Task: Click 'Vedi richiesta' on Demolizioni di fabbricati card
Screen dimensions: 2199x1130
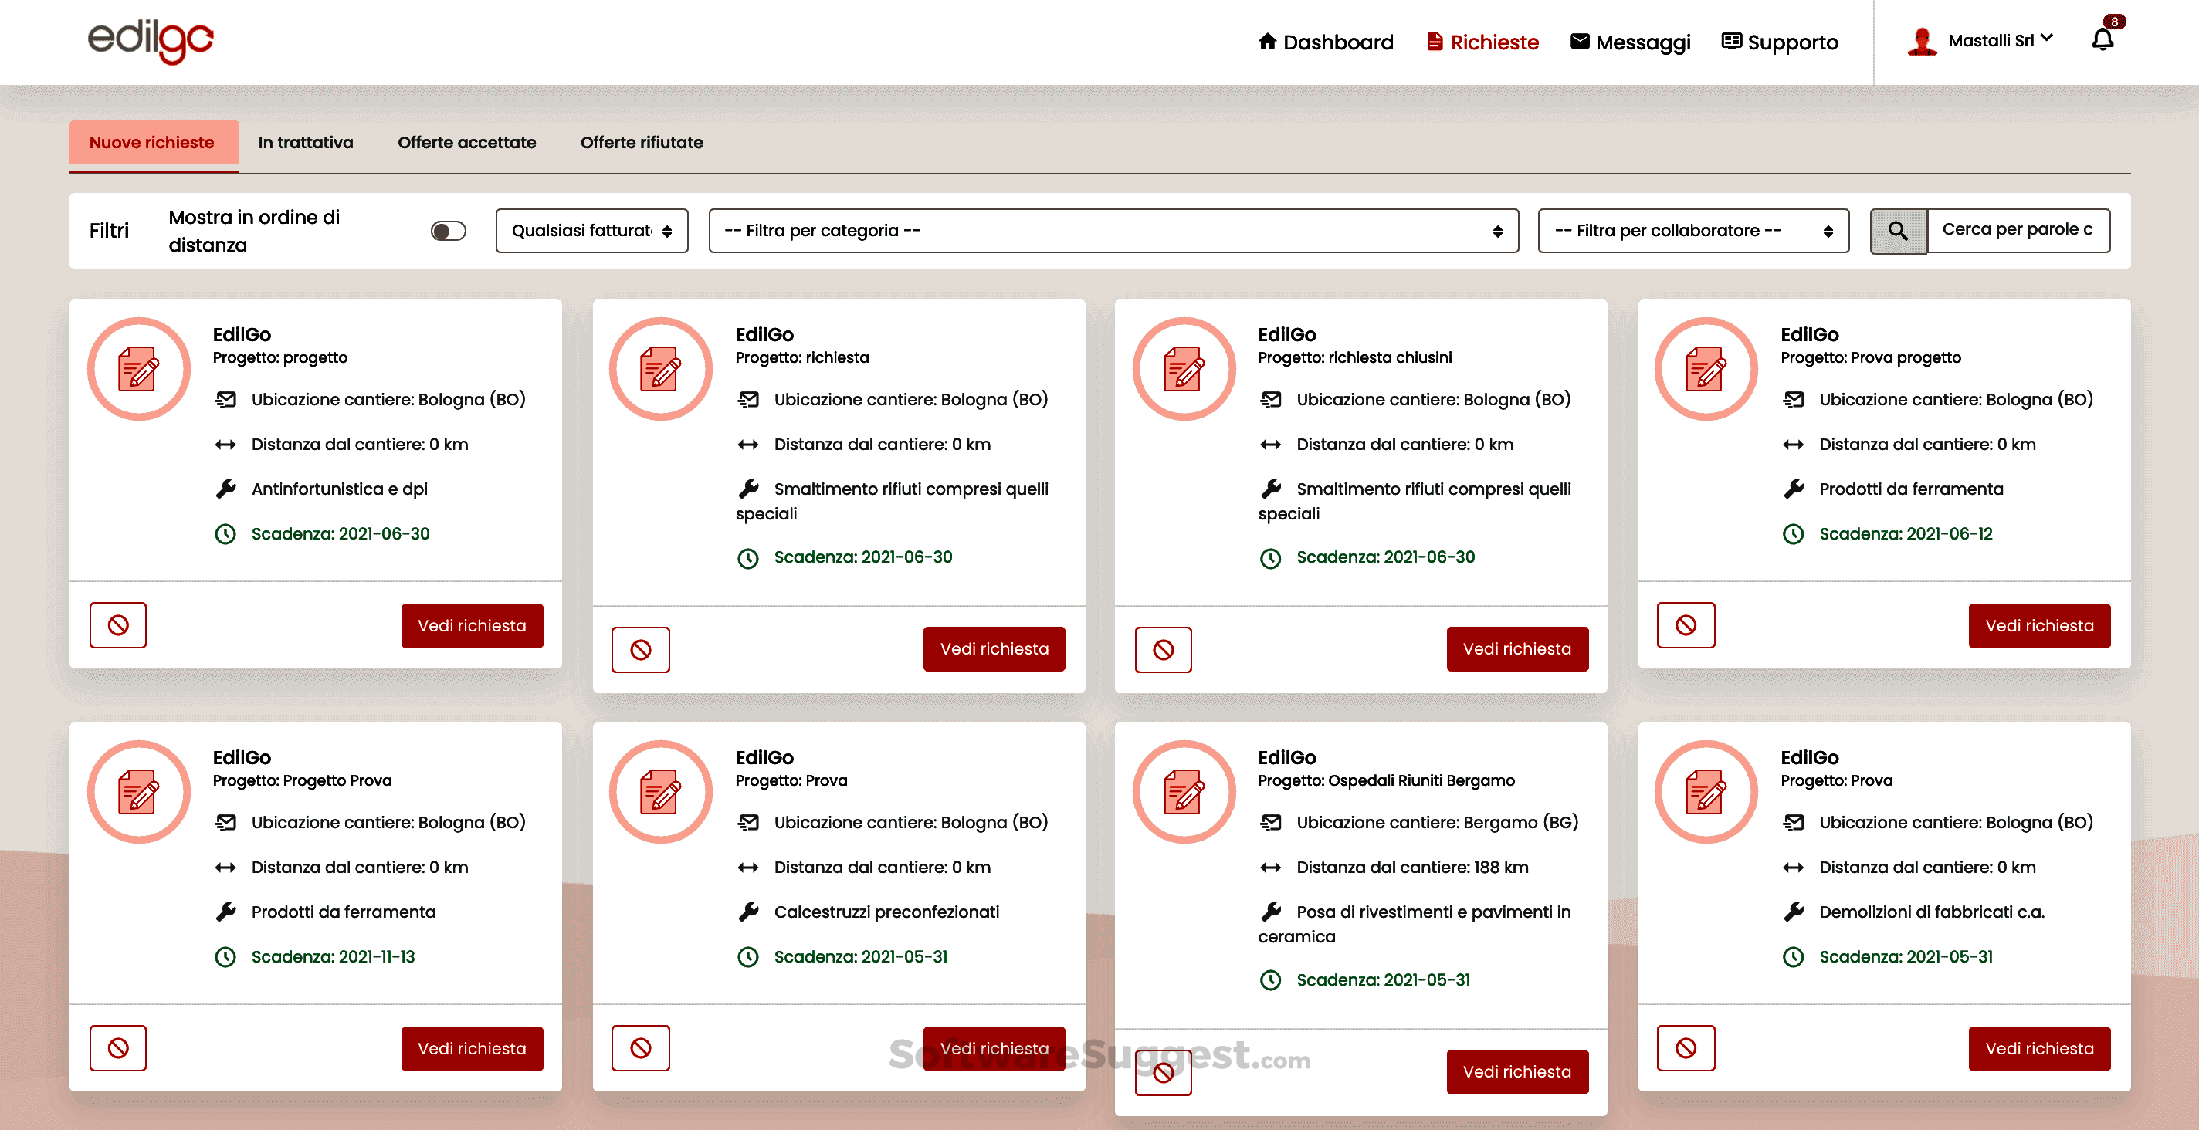Action: tap(2038, 1048)
